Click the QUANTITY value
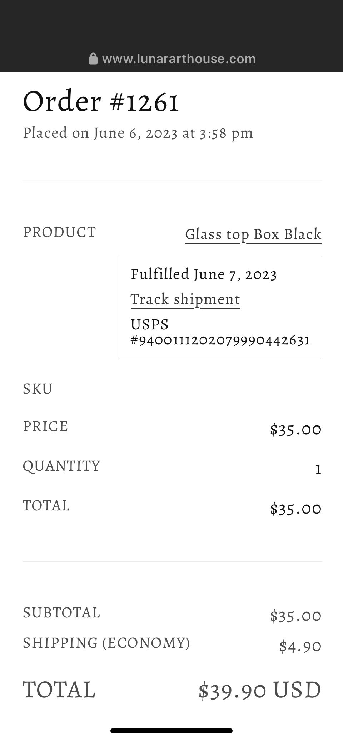The width and height of the screenshot is (343, 742). click(x=317, y=469)
